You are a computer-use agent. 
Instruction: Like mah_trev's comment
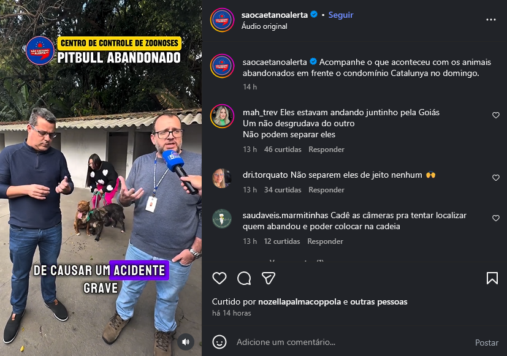[496, 115]
